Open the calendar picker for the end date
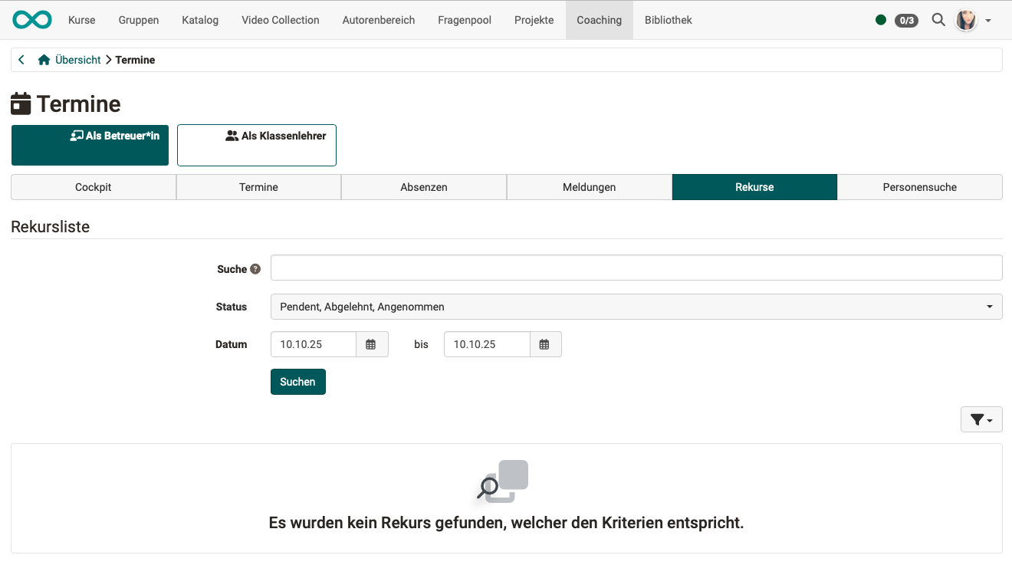Image resolution: width=1012 pixels, height=565 pixels. 545,344
